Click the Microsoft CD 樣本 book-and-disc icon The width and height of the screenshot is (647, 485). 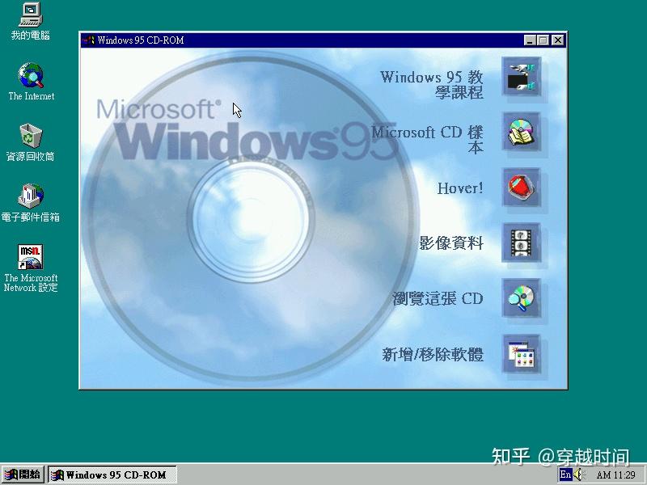click(521, 132)
